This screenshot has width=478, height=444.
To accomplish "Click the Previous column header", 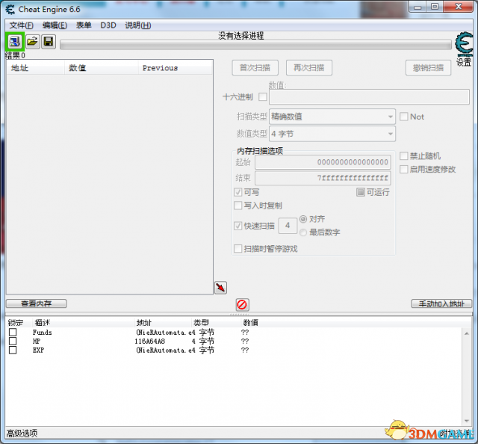I will point(176,68).
